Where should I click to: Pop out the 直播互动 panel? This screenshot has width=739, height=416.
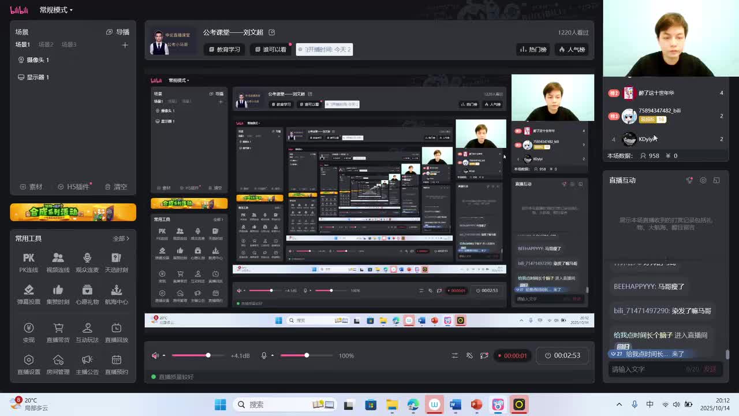pos(716,180)
